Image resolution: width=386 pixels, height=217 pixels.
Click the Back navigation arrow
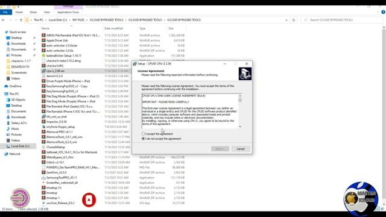point(4,20)
